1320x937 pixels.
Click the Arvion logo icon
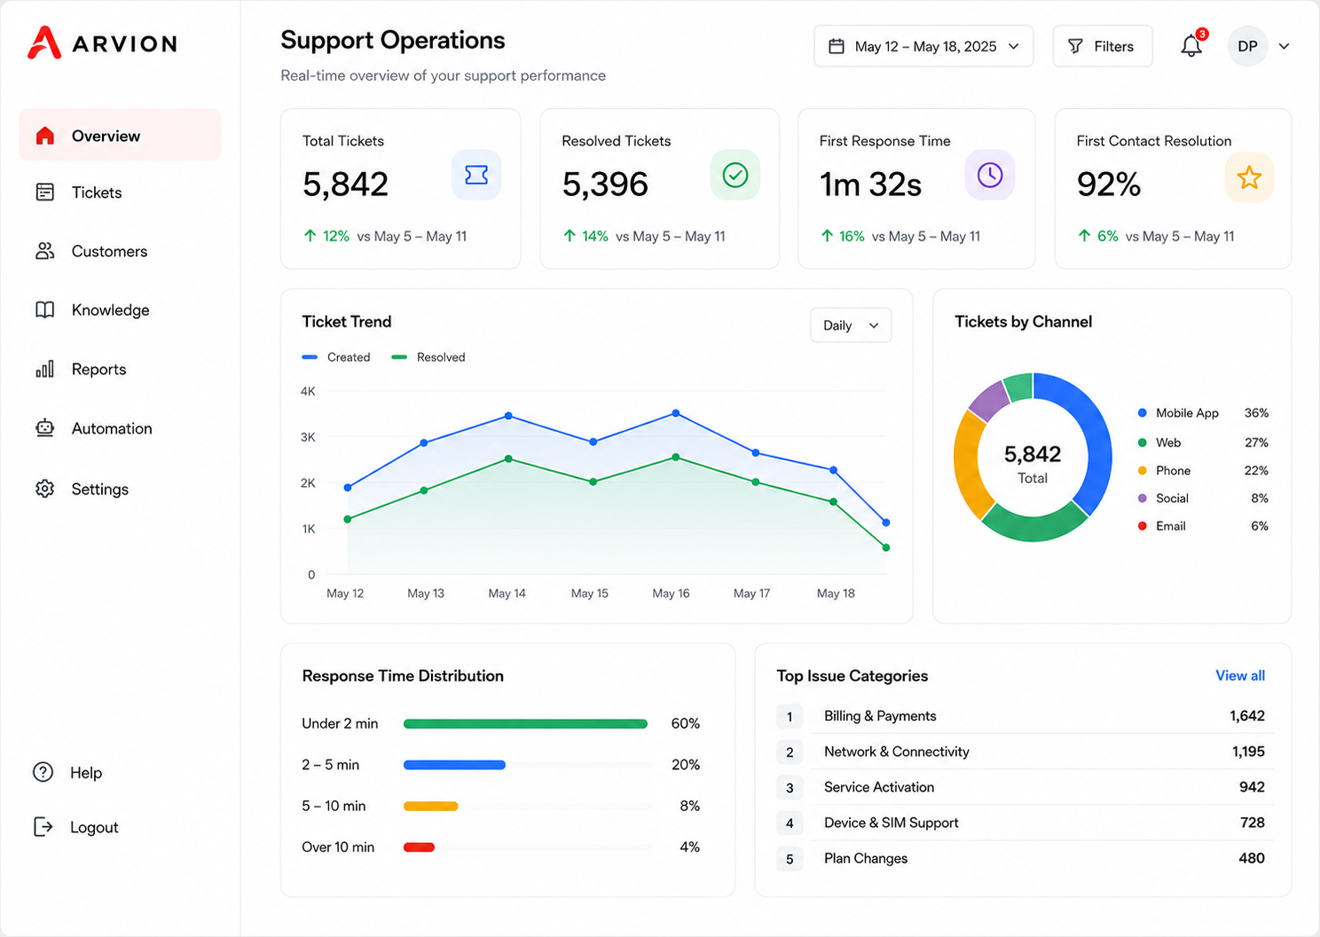44,43
